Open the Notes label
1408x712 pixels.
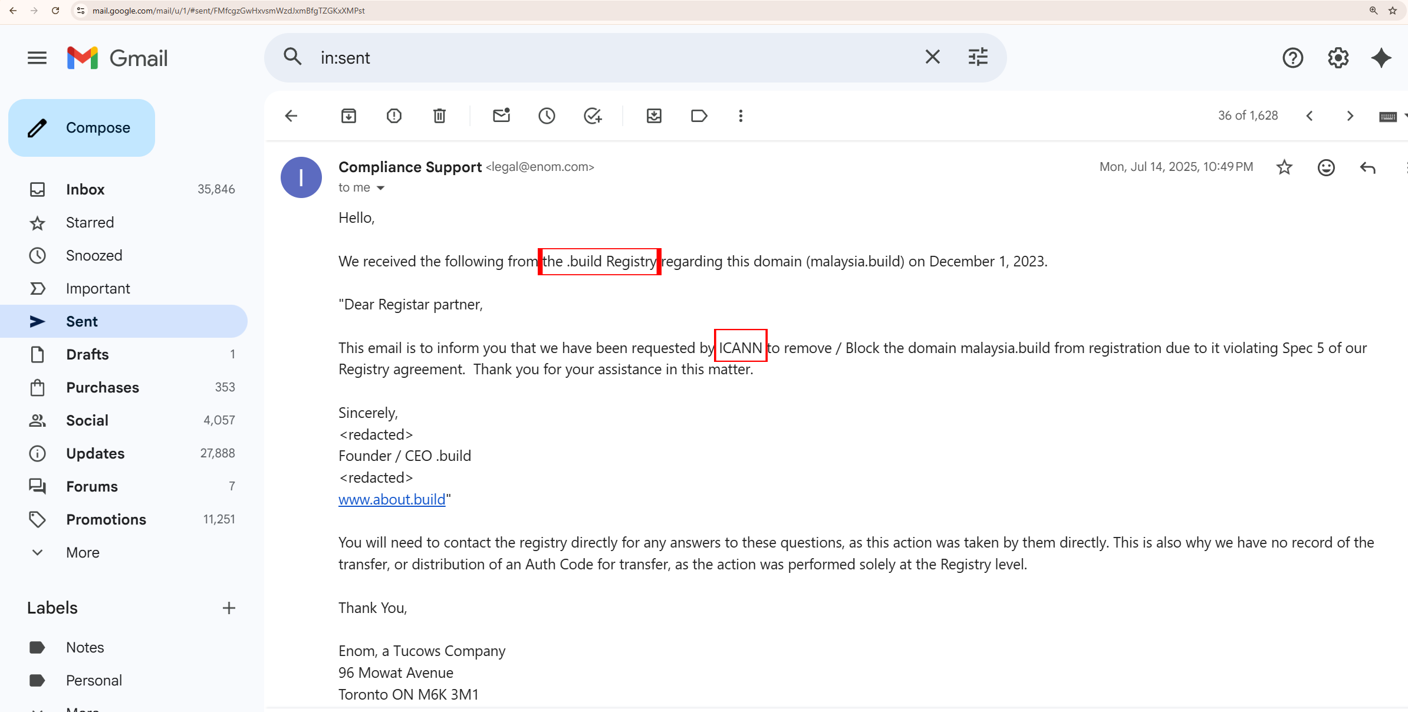tap(124, 647)
